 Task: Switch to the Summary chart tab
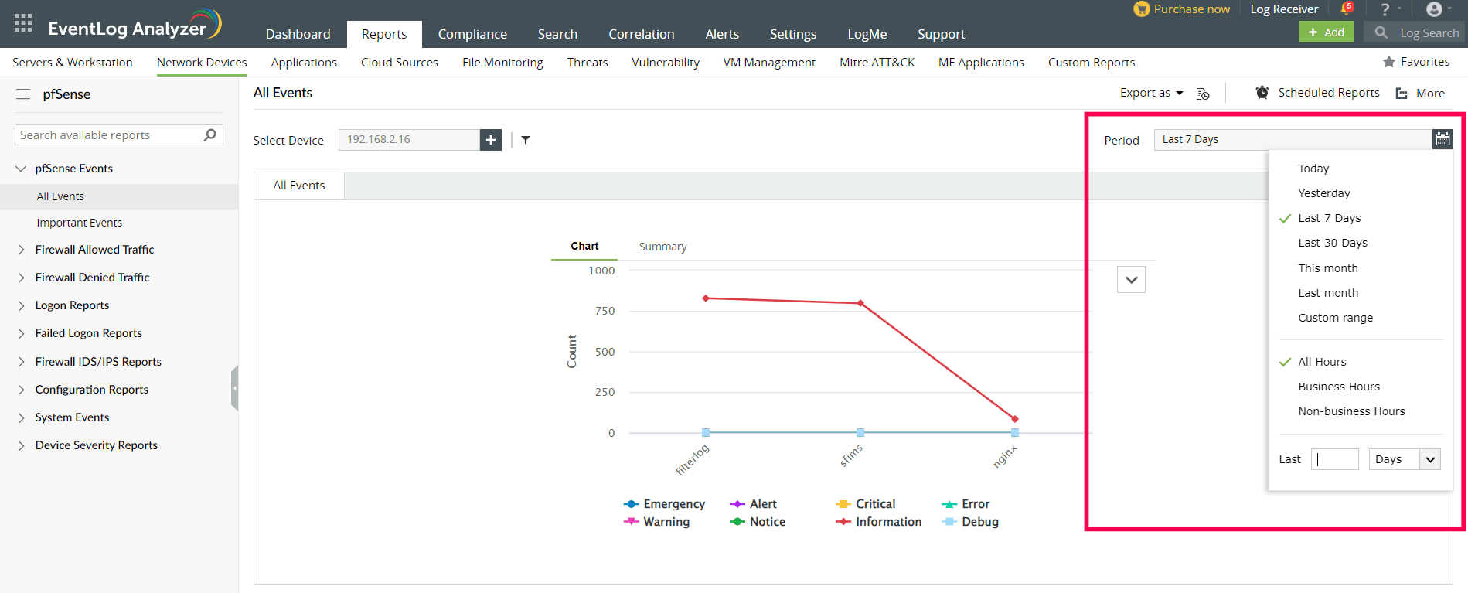[x=662, y=247]
